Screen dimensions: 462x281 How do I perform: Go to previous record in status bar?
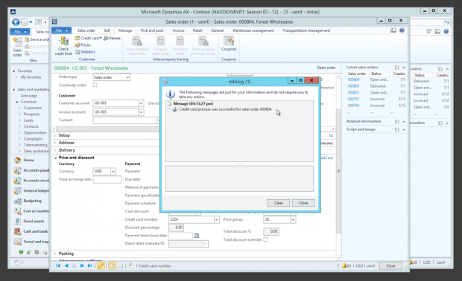point(66,265)
